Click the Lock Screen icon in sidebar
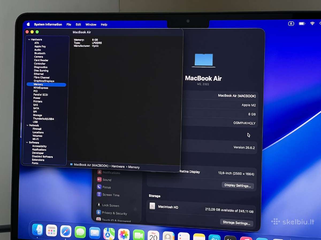This screenshot has height=240, width=321. pos(99,205)
